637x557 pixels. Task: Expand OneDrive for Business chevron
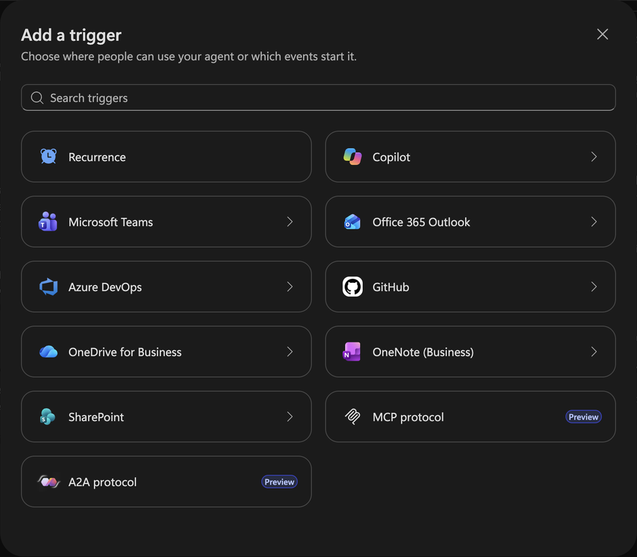pos(290,352)
